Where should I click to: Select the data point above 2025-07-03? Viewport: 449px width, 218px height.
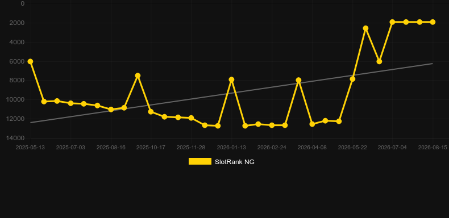[70, 103]
